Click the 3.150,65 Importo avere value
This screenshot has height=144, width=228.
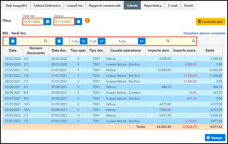pyautogui.click(x=191, y=121)
